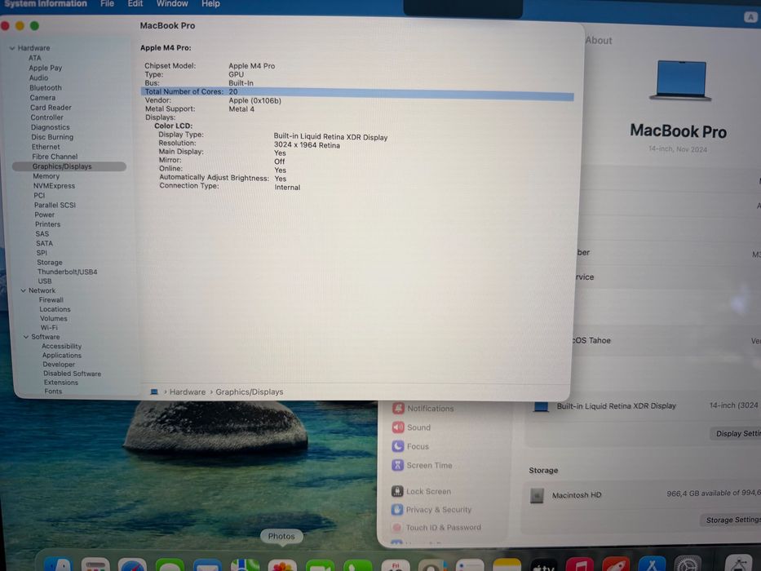Open Notes from the Dock
Image resolution: width=761 pixels, height=571 pixels.
tap(507, 565)
